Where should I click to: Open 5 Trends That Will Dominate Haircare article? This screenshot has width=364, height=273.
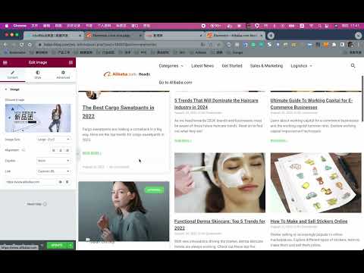(216, 104)
